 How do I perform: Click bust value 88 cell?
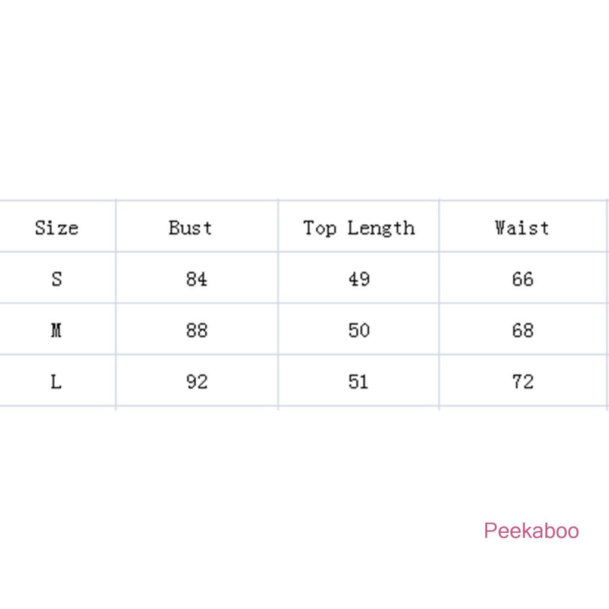pyautogui.click(x=196, y=330)
